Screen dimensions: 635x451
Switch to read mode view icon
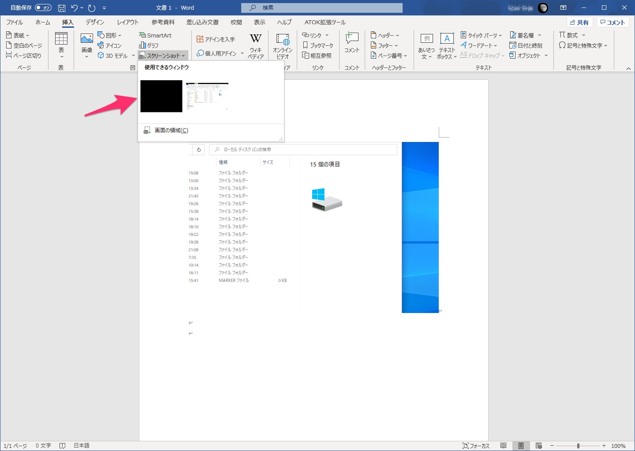pos(503,446)
